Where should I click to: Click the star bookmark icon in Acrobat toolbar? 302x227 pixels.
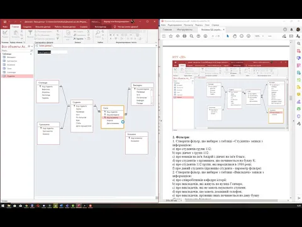click(x=171, y=36)
